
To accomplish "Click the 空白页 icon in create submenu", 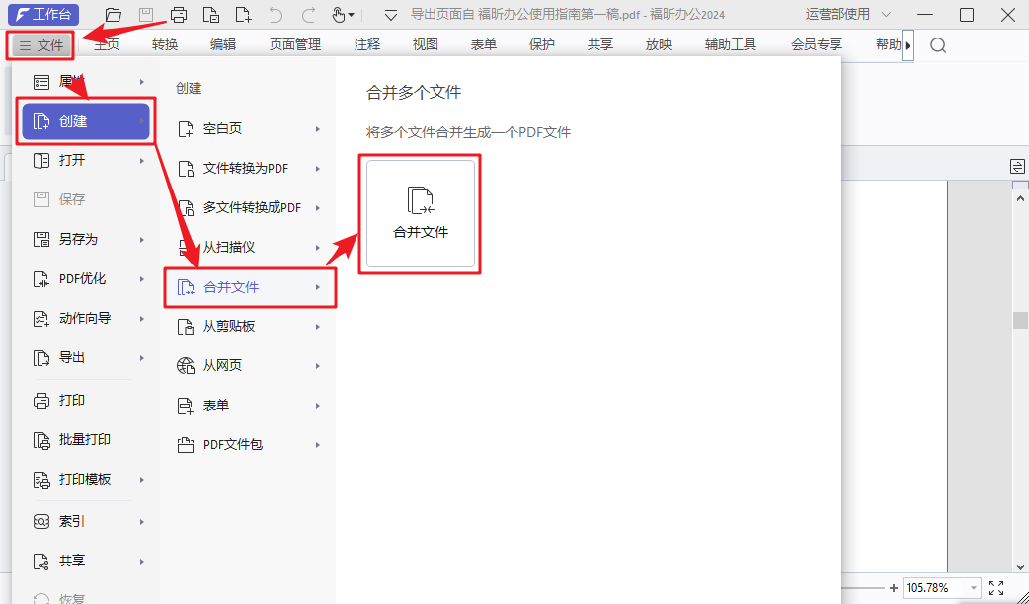I will coord(186,129).
